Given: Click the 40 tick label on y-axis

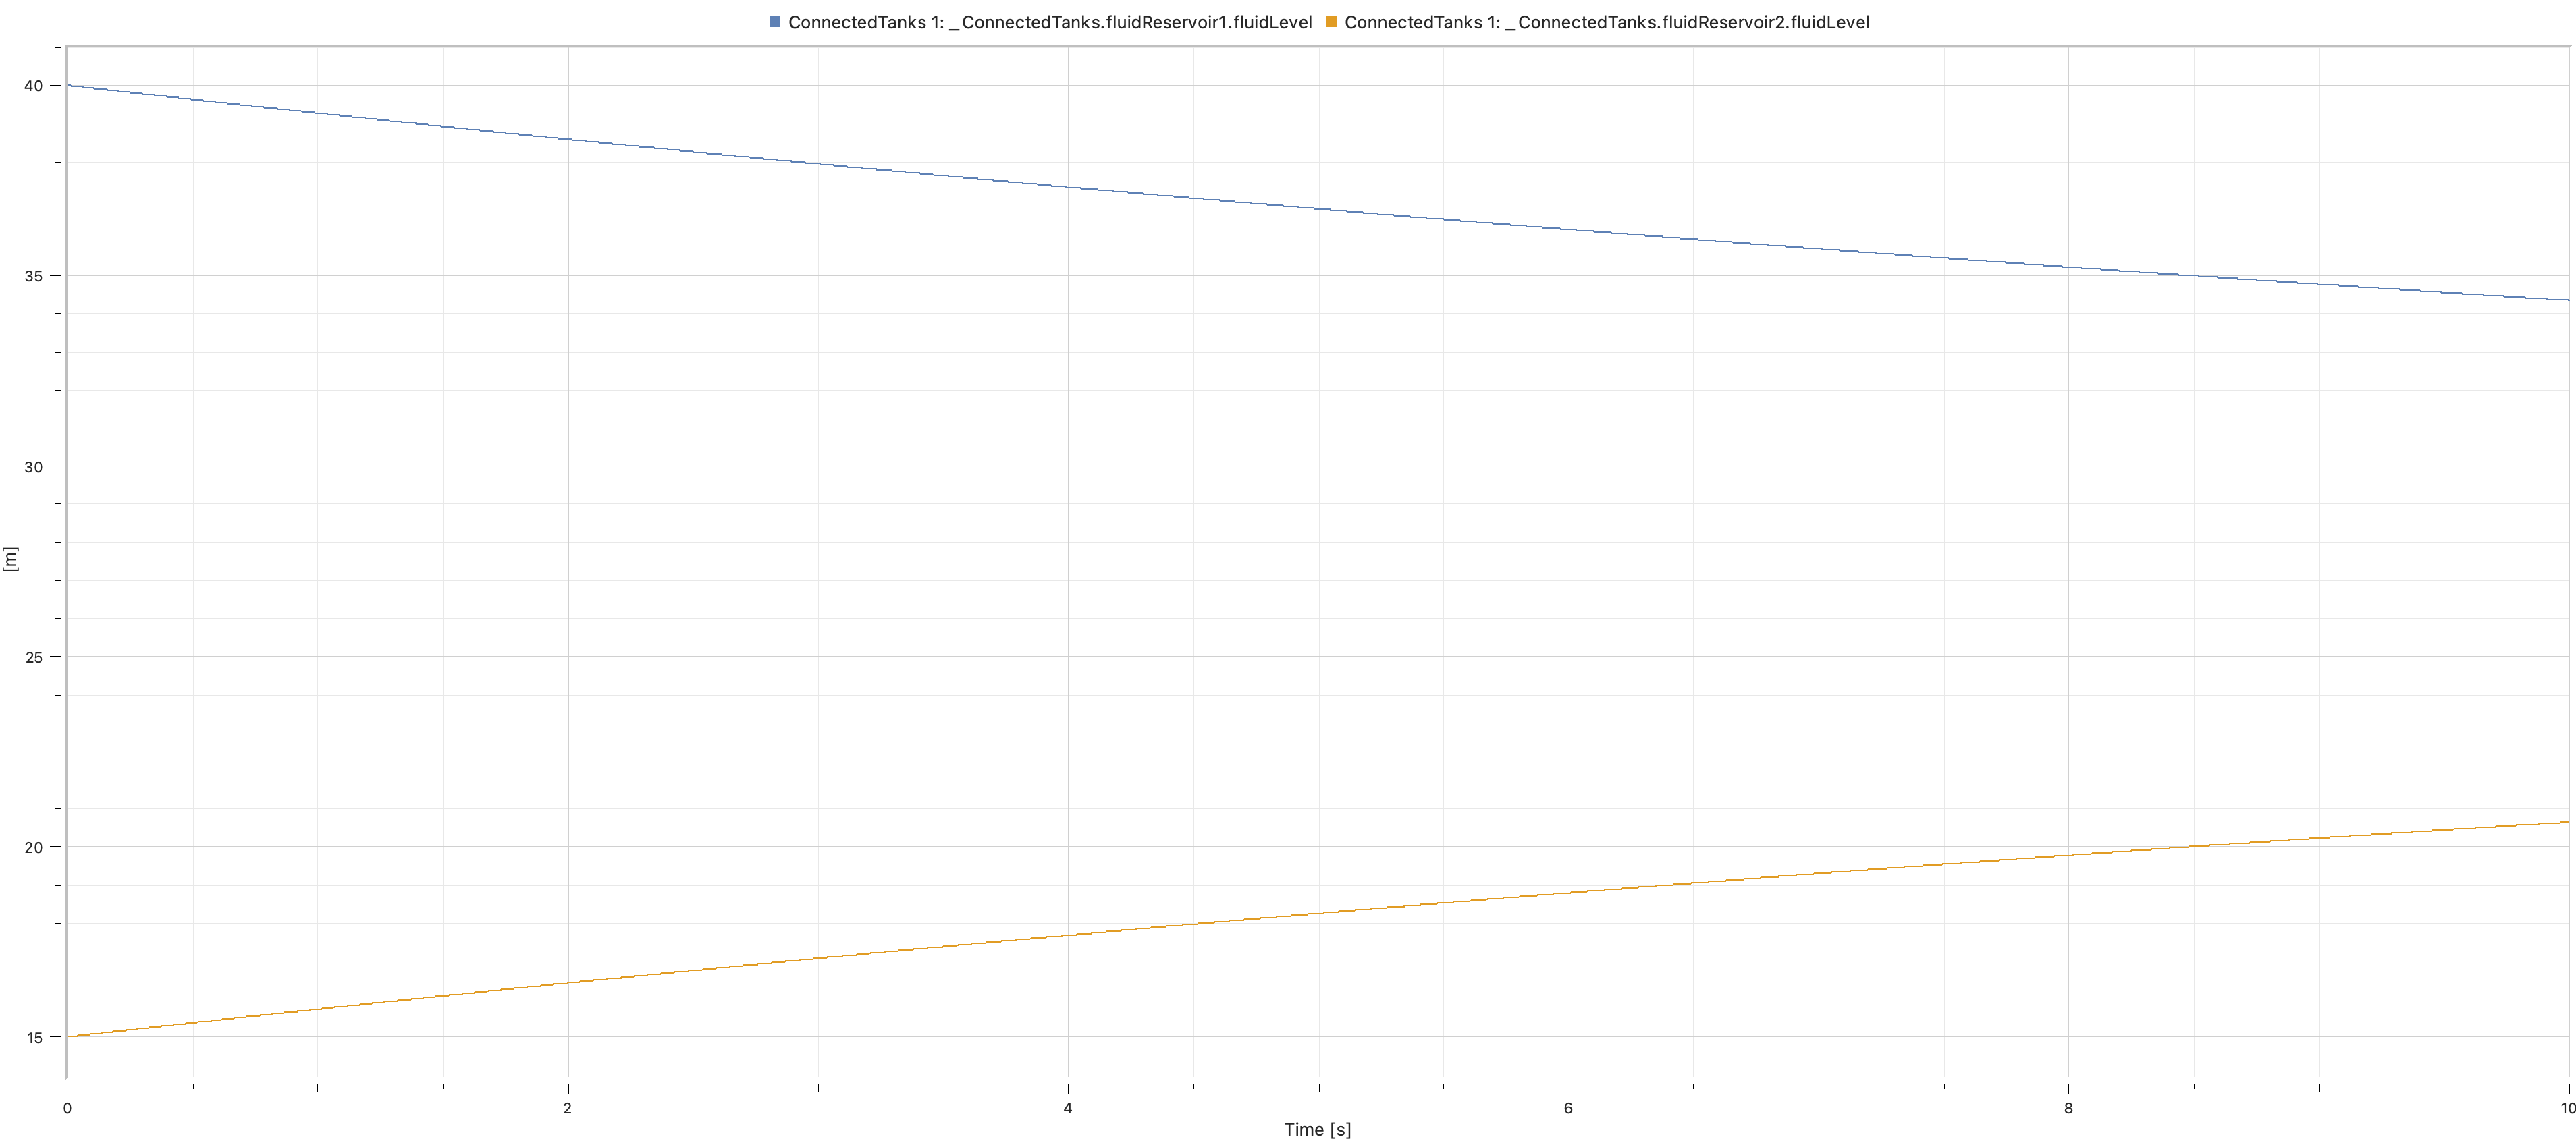Looking at the screenshot, I should [34, 86].
